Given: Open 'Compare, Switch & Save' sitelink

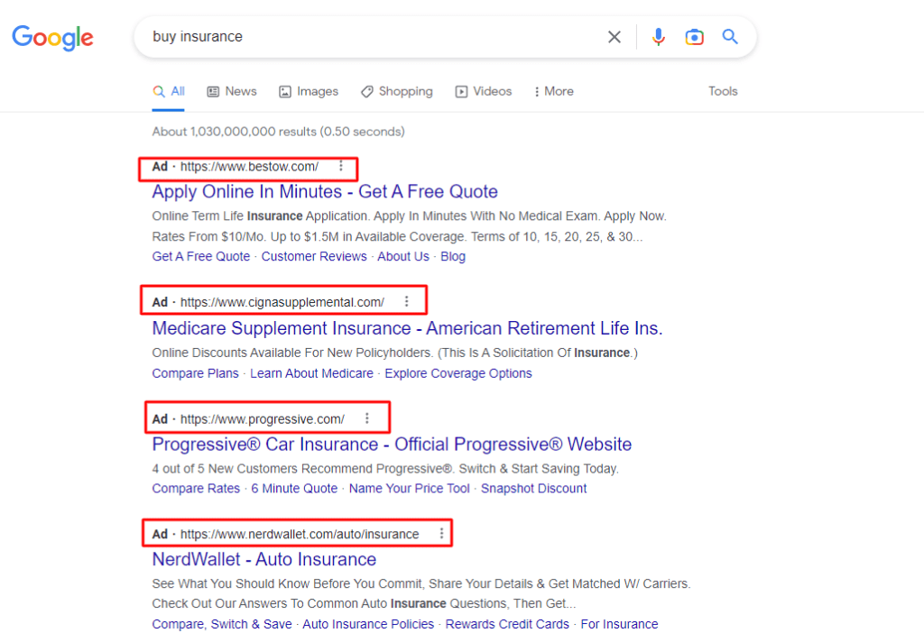Looking at the screenshot, I should click(x=222, y=624).
